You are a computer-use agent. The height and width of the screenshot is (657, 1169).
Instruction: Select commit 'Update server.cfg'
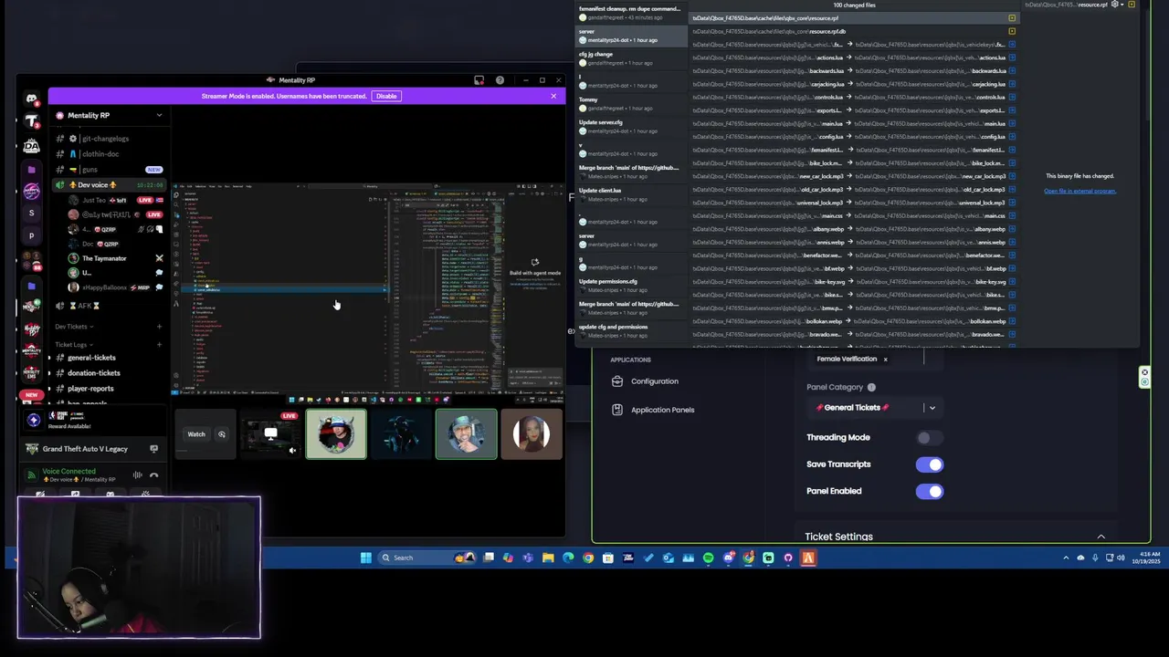click(x=630, y=127)
